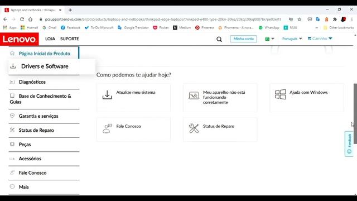The image size is (357, 201).
Task: Open the Gmail bookmark
Action: [x=50, y=27]
